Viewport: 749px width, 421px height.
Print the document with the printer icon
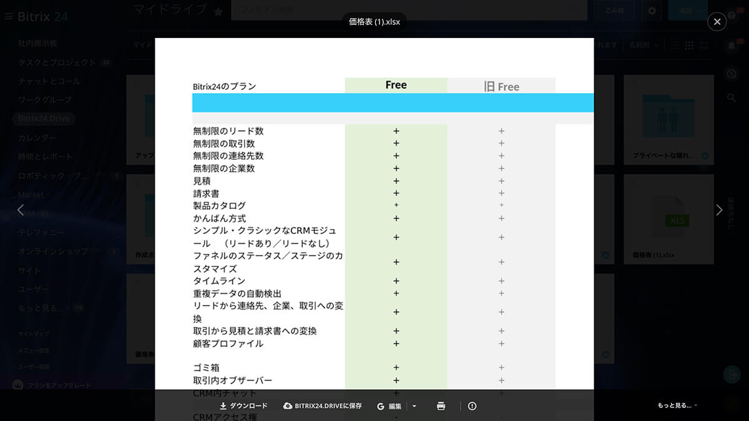(441, 406)
